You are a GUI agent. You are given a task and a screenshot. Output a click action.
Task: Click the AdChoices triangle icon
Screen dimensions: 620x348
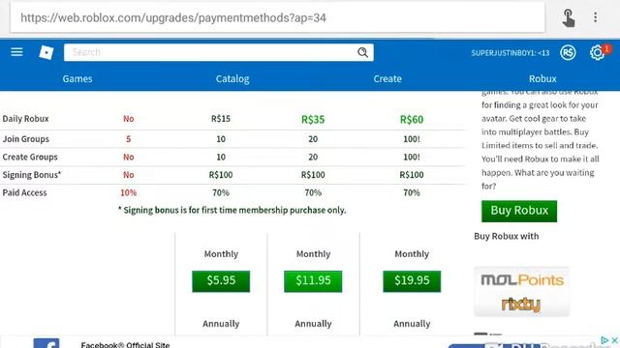point(604,339)
